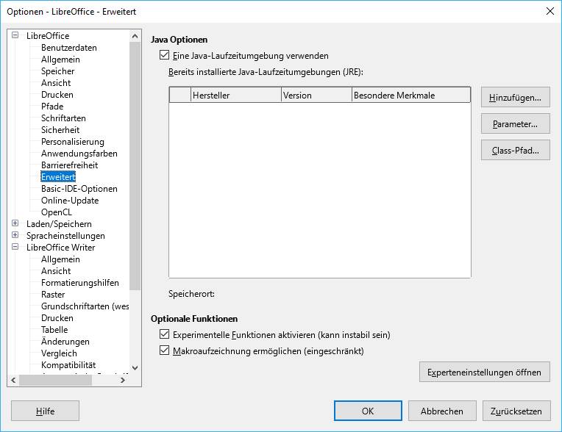Click the tree scrollbar down arrow

click(x=135, y=367)
